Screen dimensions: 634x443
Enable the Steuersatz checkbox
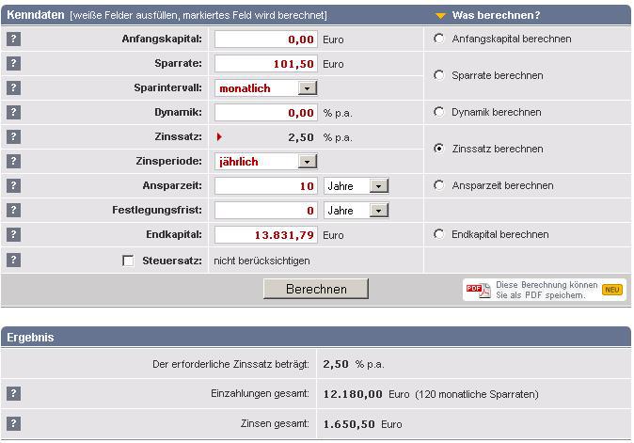click(128, 261)
